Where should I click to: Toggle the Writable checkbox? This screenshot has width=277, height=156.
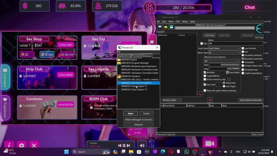(205, 73)
